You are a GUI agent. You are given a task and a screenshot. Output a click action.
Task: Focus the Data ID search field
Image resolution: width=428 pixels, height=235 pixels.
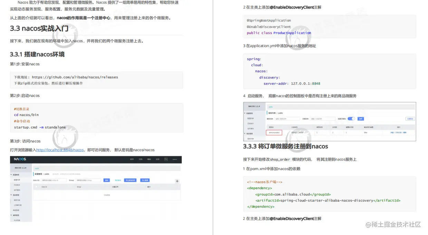coord(54,180)
